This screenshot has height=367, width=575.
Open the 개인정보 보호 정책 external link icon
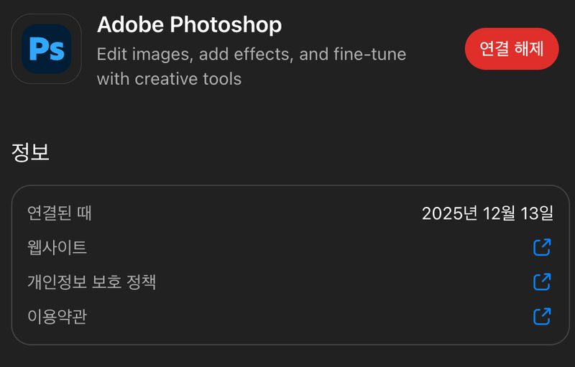[542, 282]
